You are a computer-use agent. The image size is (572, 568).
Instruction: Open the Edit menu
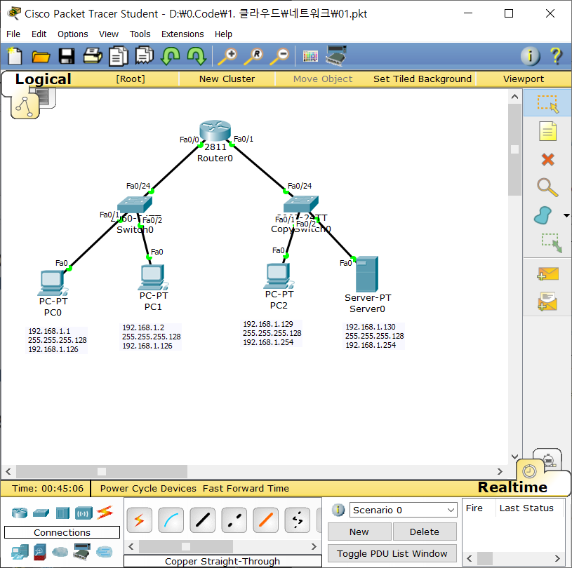pyautogui.click(x=39, y=34)
